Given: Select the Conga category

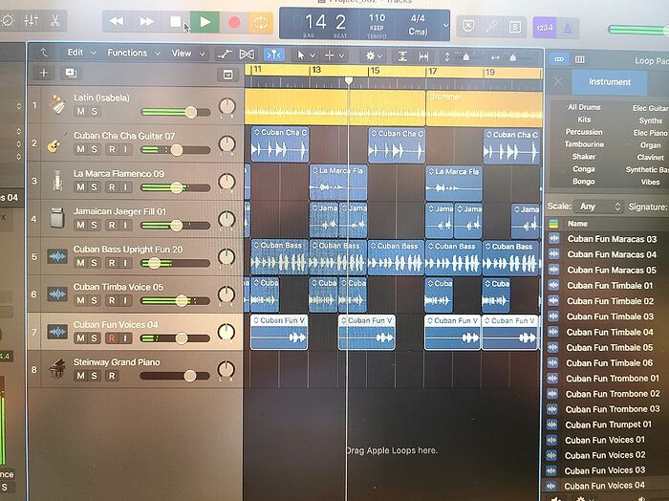Looking at the screenshot, I should [x=584, y=169].
